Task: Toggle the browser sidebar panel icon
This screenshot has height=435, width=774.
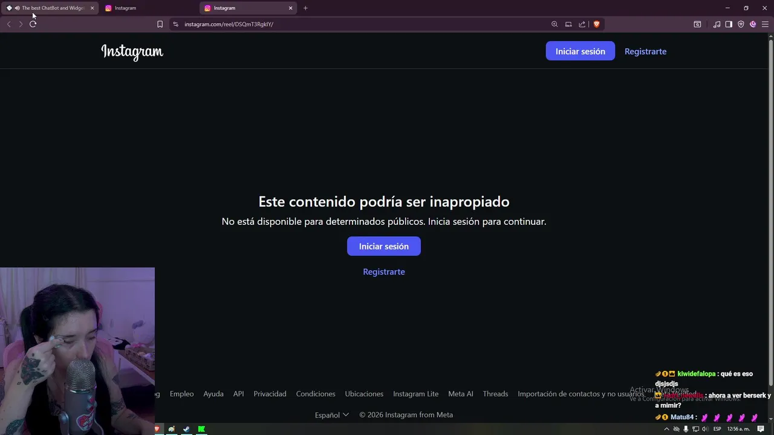Action: coord(729,24)
